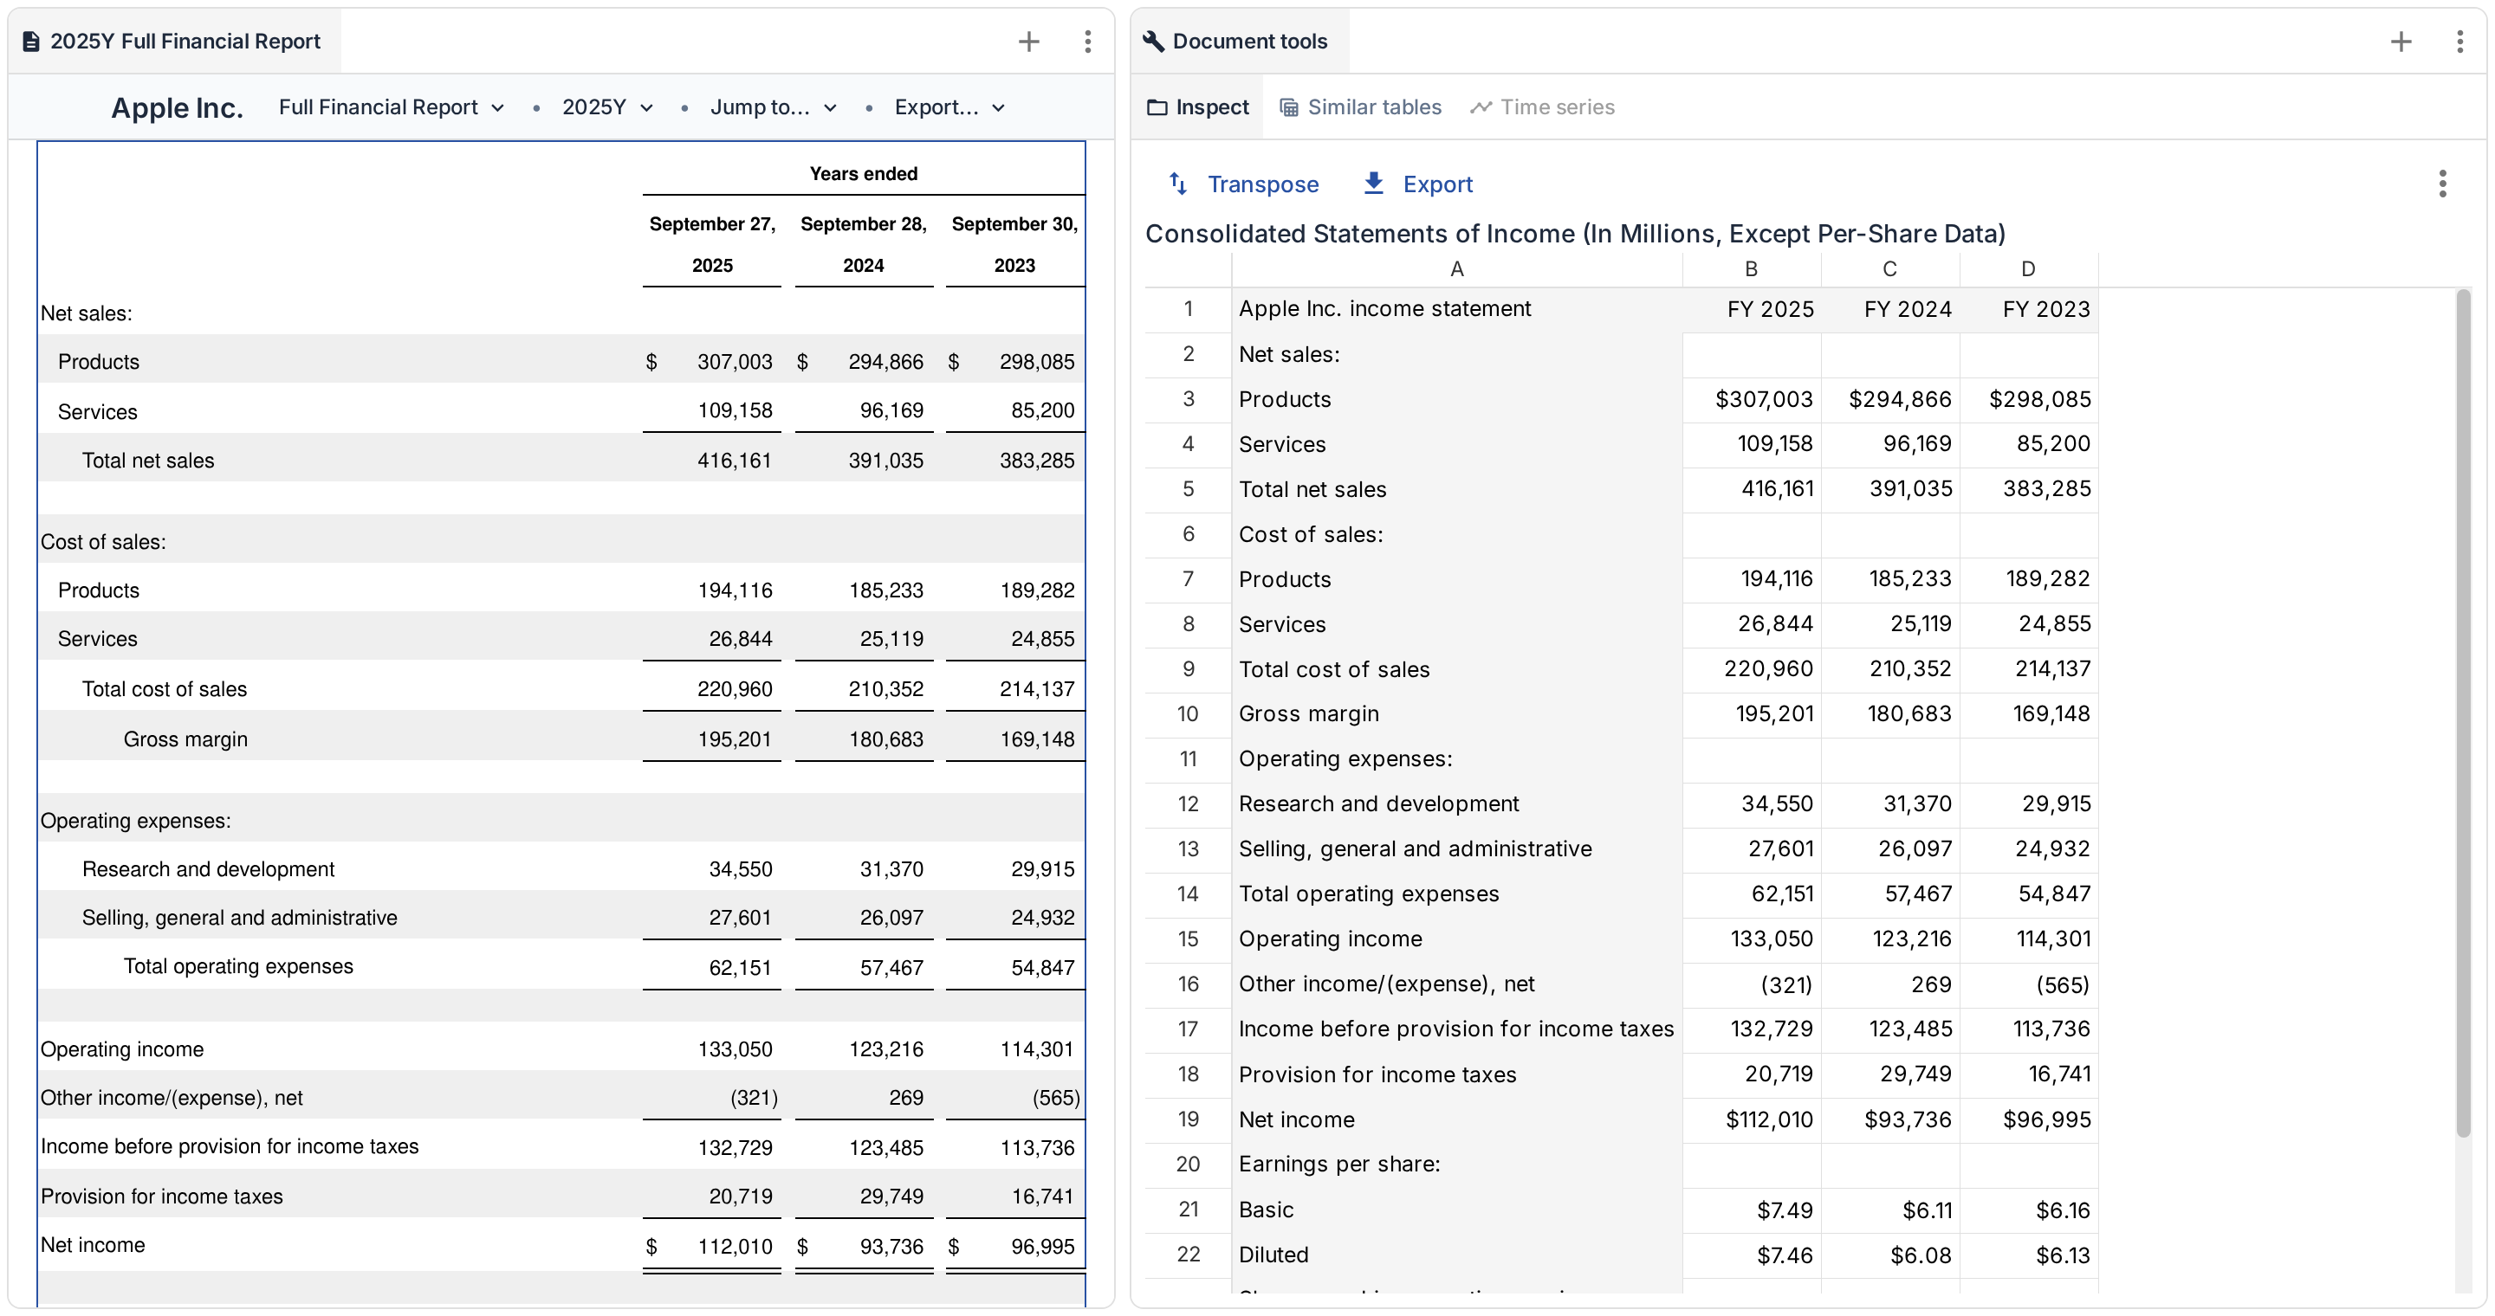The image size is (2495, 1316).
Task: Click the $307,003 cell in the spreadsheet
Action: point(1751,398)
